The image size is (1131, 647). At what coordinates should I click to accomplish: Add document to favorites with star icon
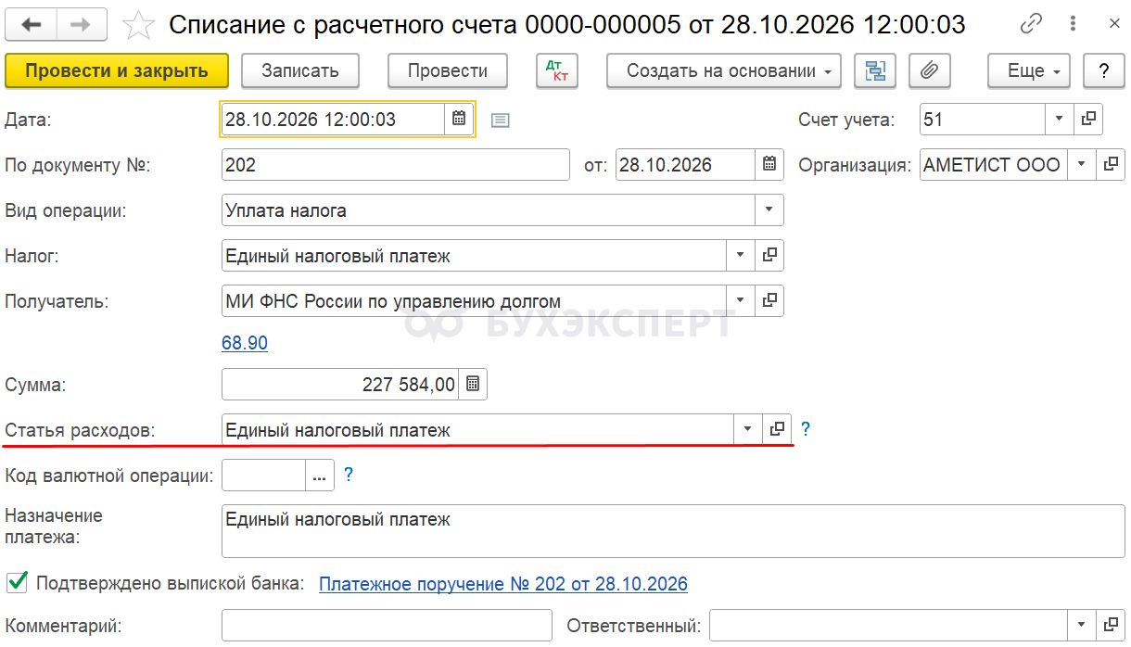(x=139, y=25)
